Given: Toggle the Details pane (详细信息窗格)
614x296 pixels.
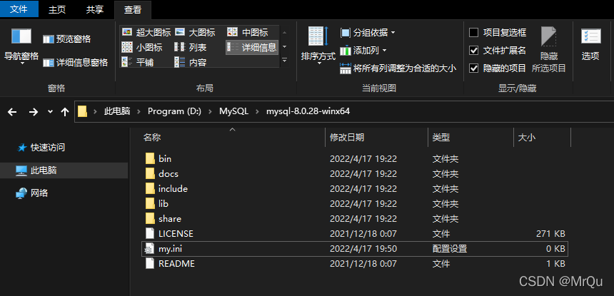Looking at the screenshot, I should tap(75, 63).
